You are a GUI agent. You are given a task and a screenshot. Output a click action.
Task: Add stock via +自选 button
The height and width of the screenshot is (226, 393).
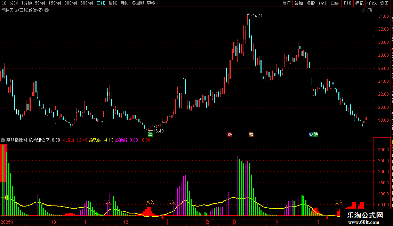[x=372, y=3]
